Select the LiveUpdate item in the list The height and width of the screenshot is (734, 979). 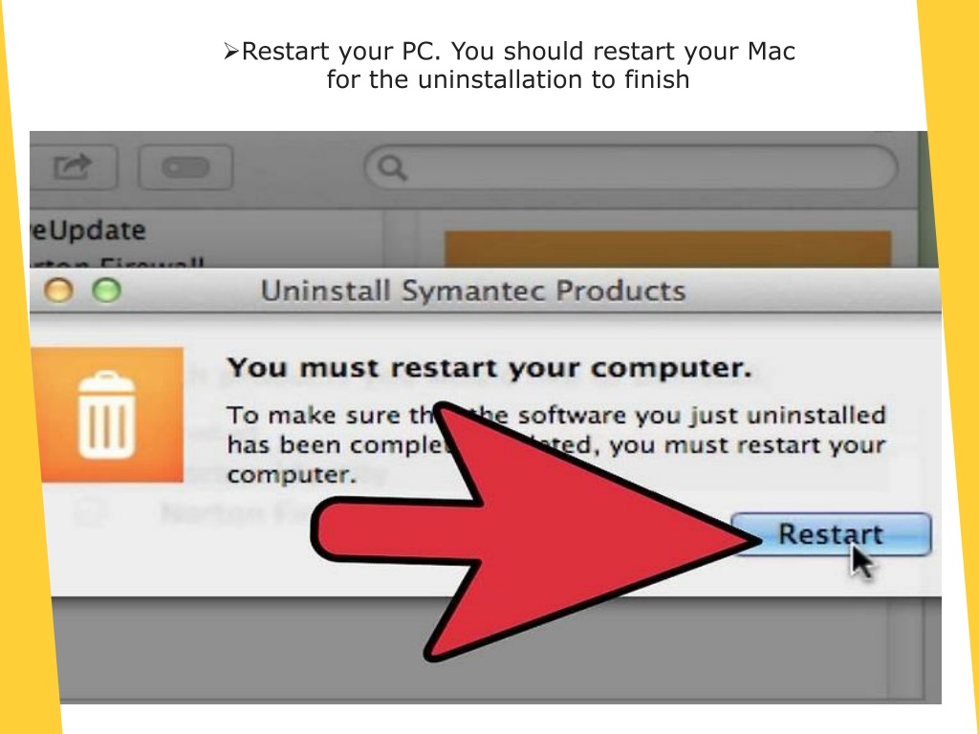pyautogui.click(x=88, y=230)
